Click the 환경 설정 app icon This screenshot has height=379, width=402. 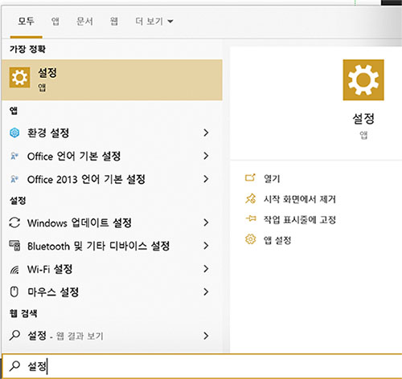14,132
